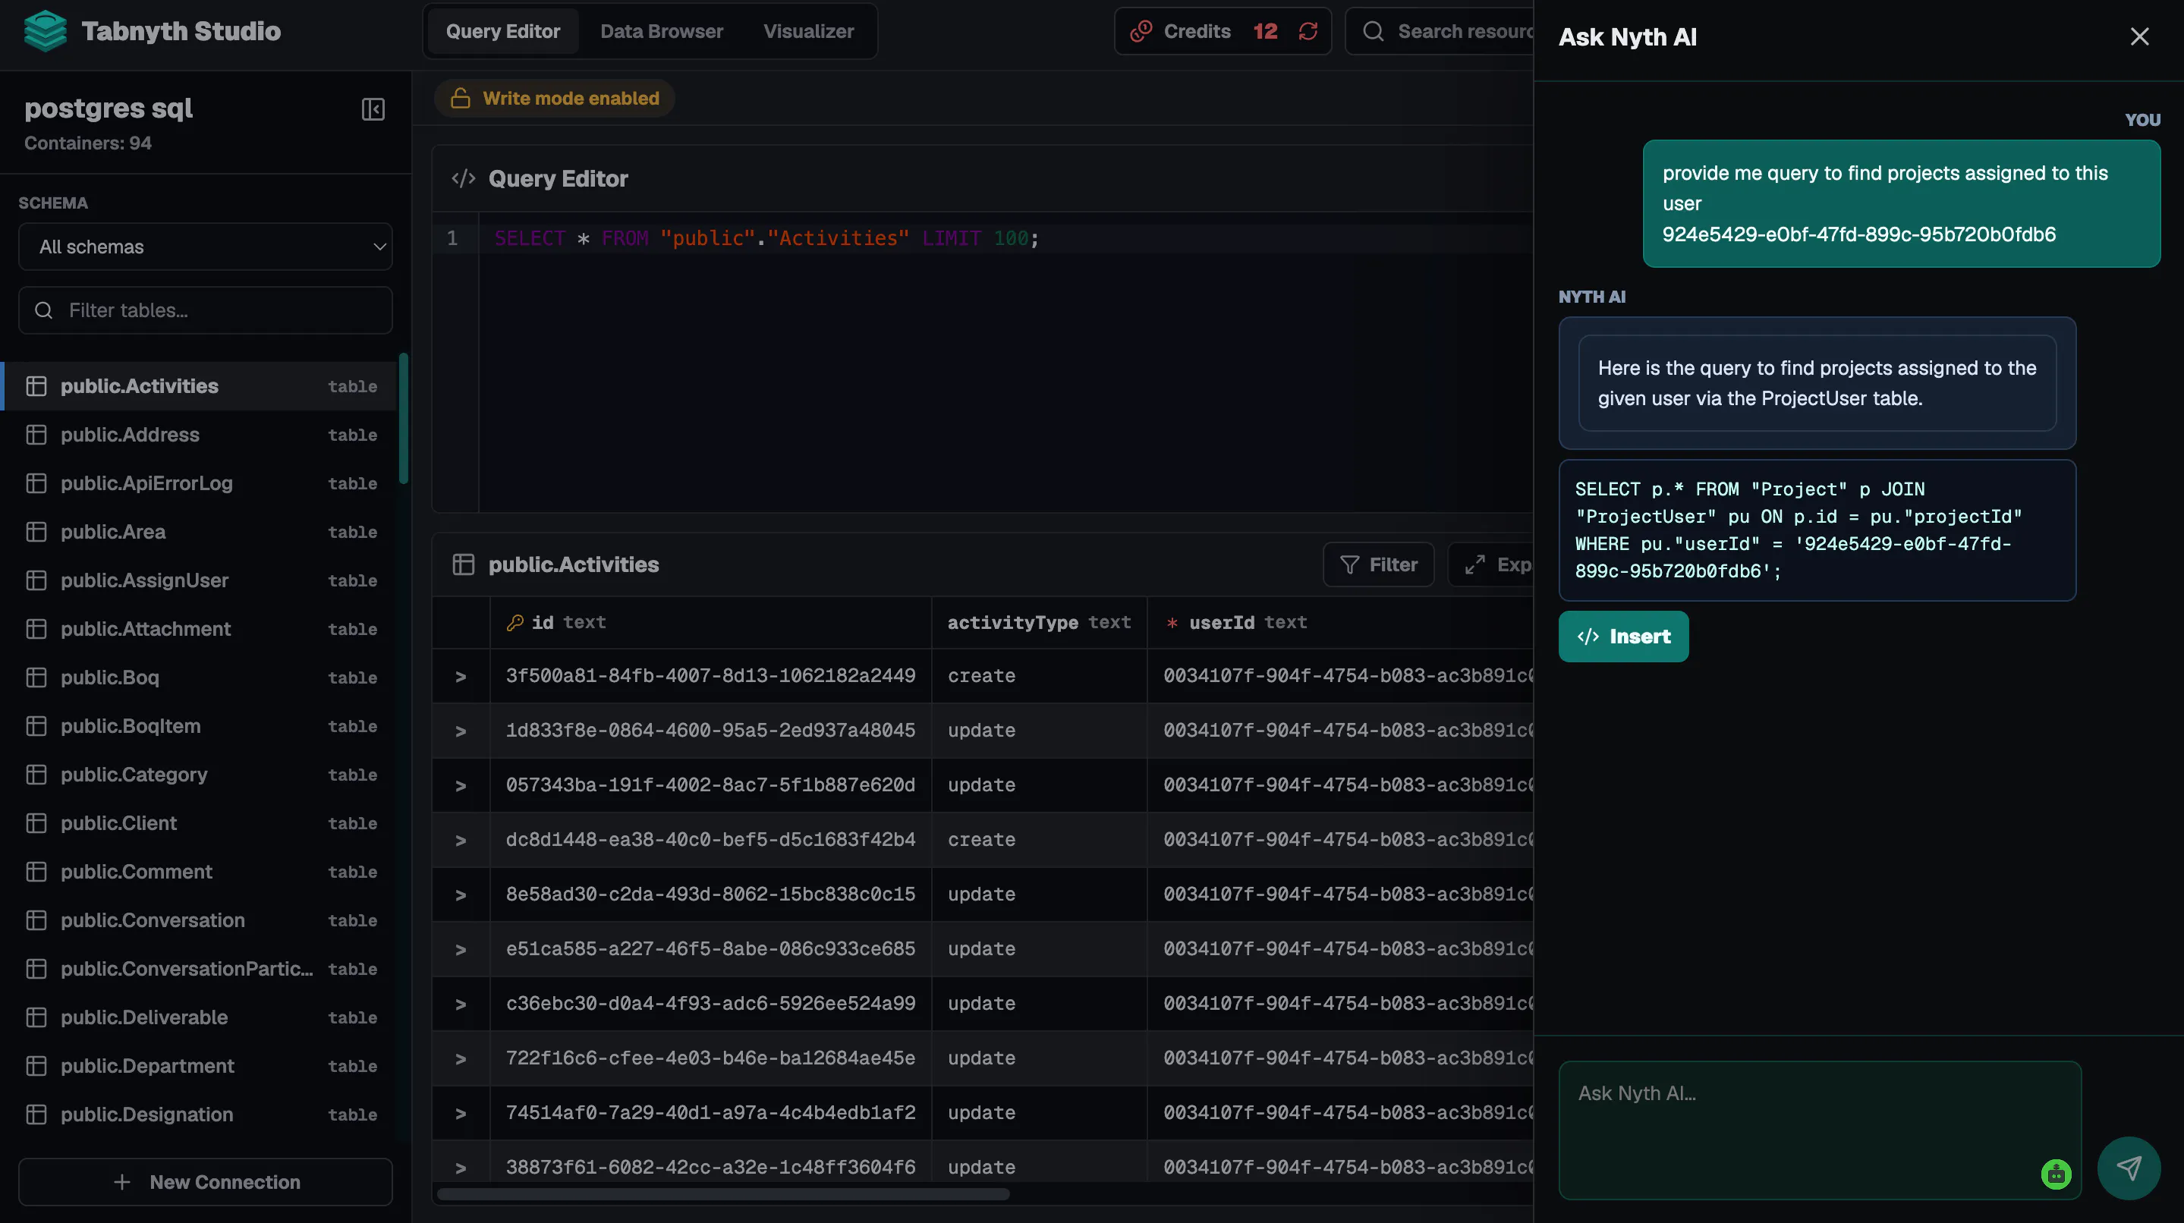Expand row 722f16c6-cfee-4e03-b46e-ba12684ae45e

(x=461, y=1058)
